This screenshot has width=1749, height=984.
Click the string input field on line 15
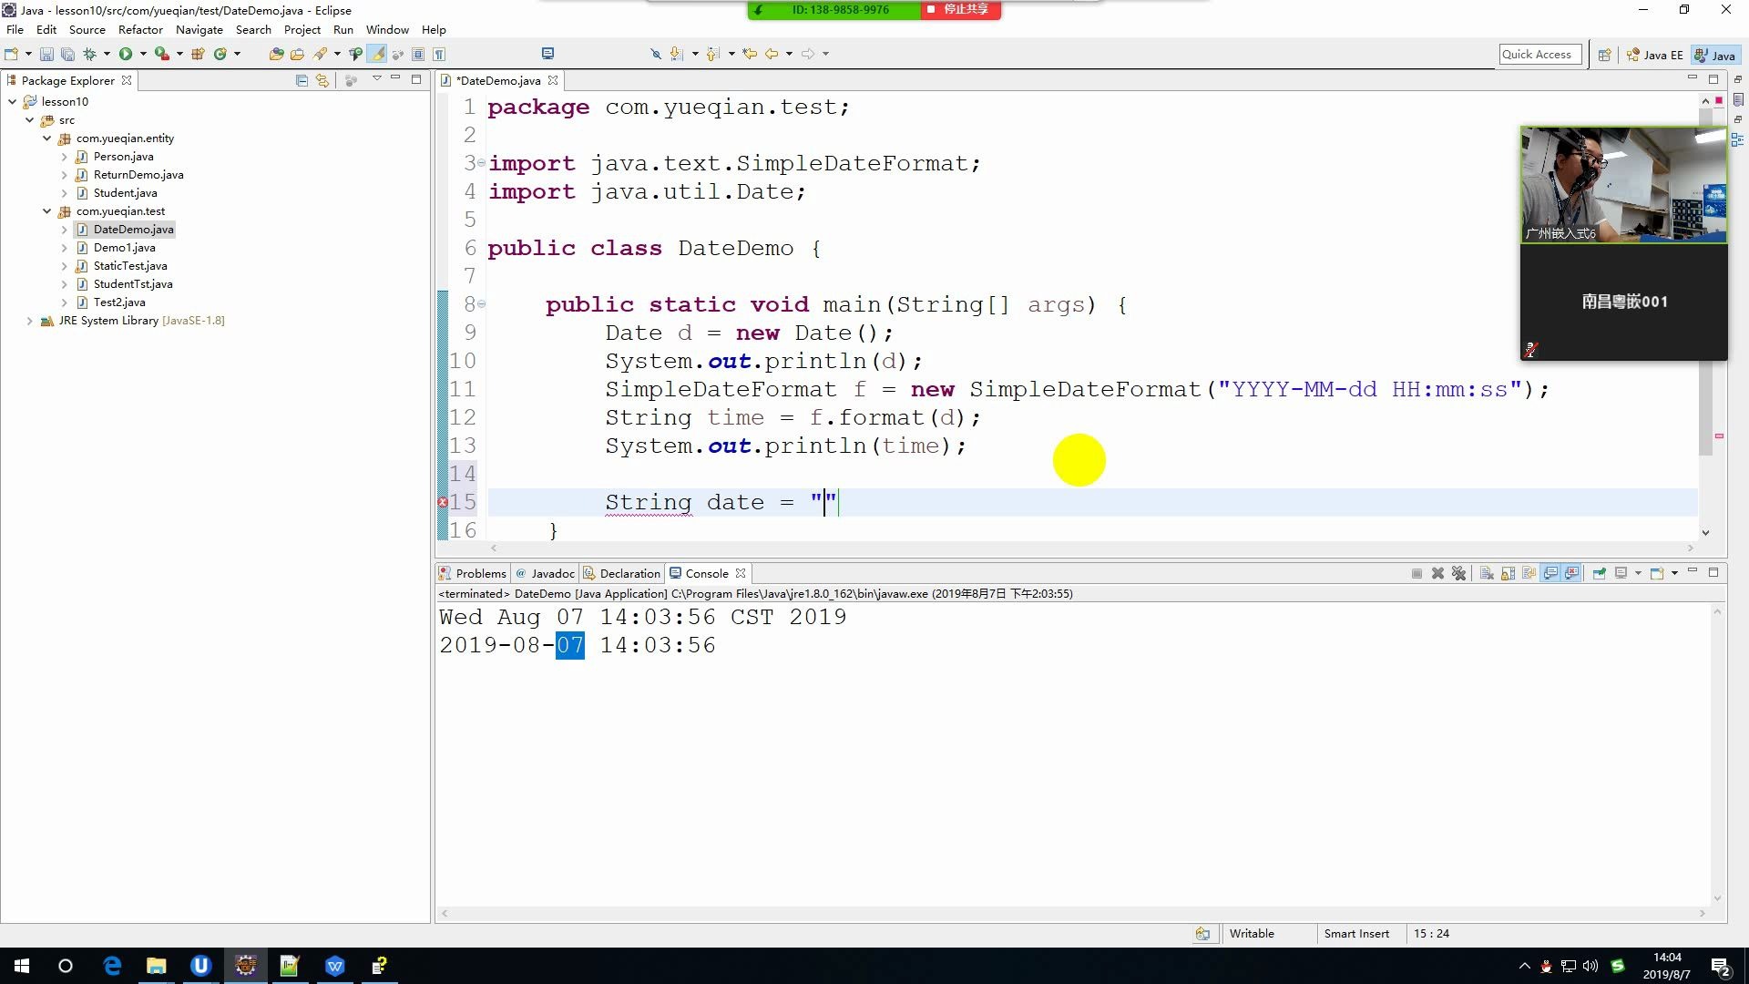point(824,502)
